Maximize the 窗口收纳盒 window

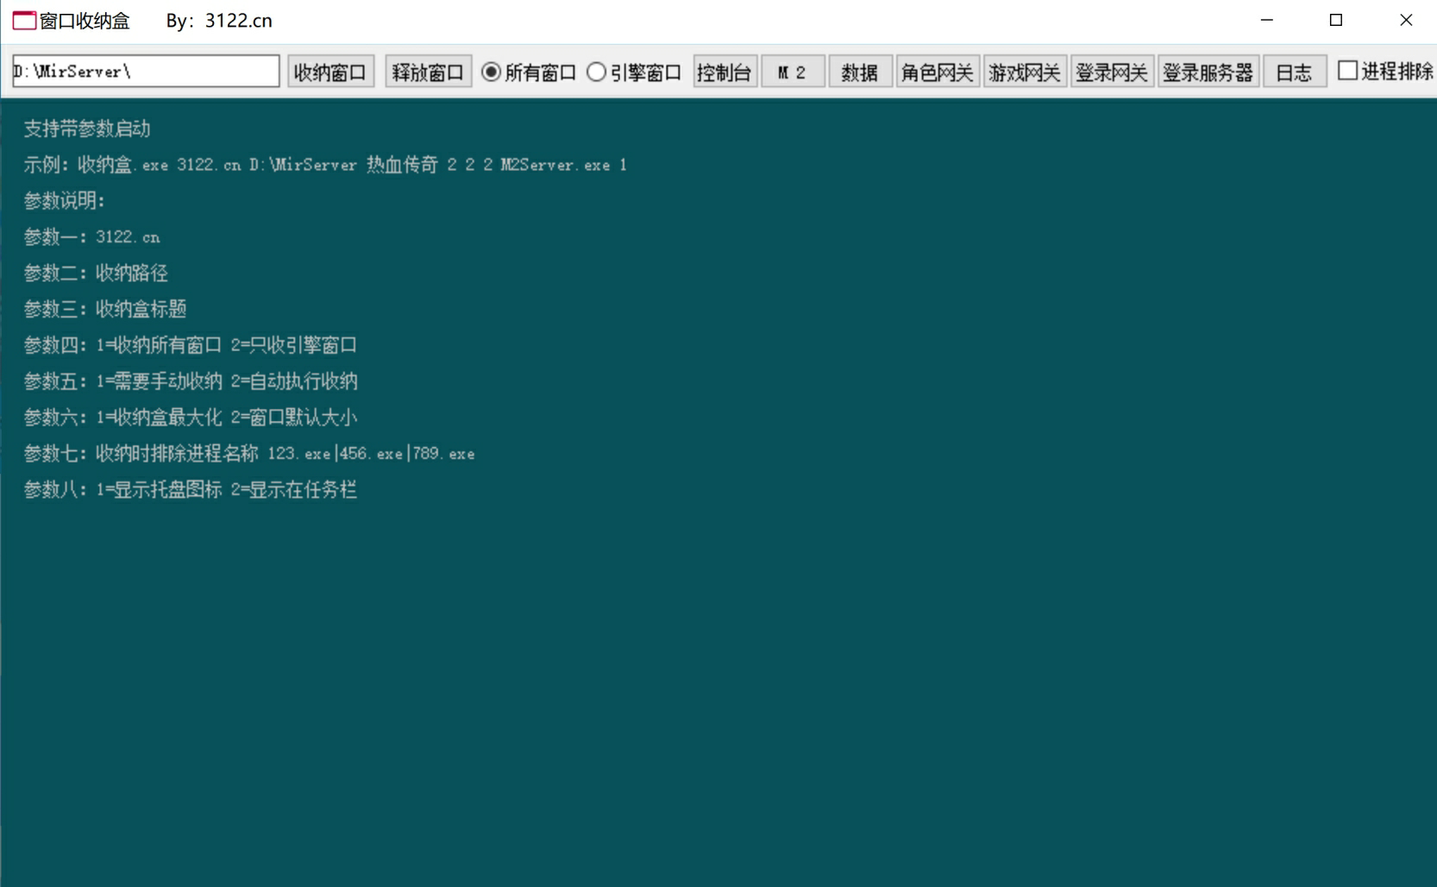tap(1336, 20)
